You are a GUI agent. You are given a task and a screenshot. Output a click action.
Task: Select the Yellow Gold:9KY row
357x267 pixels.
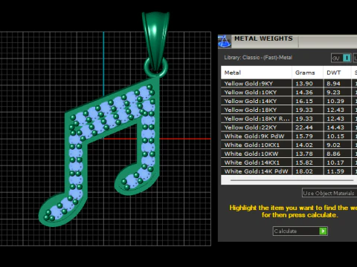tap(289, 84)
